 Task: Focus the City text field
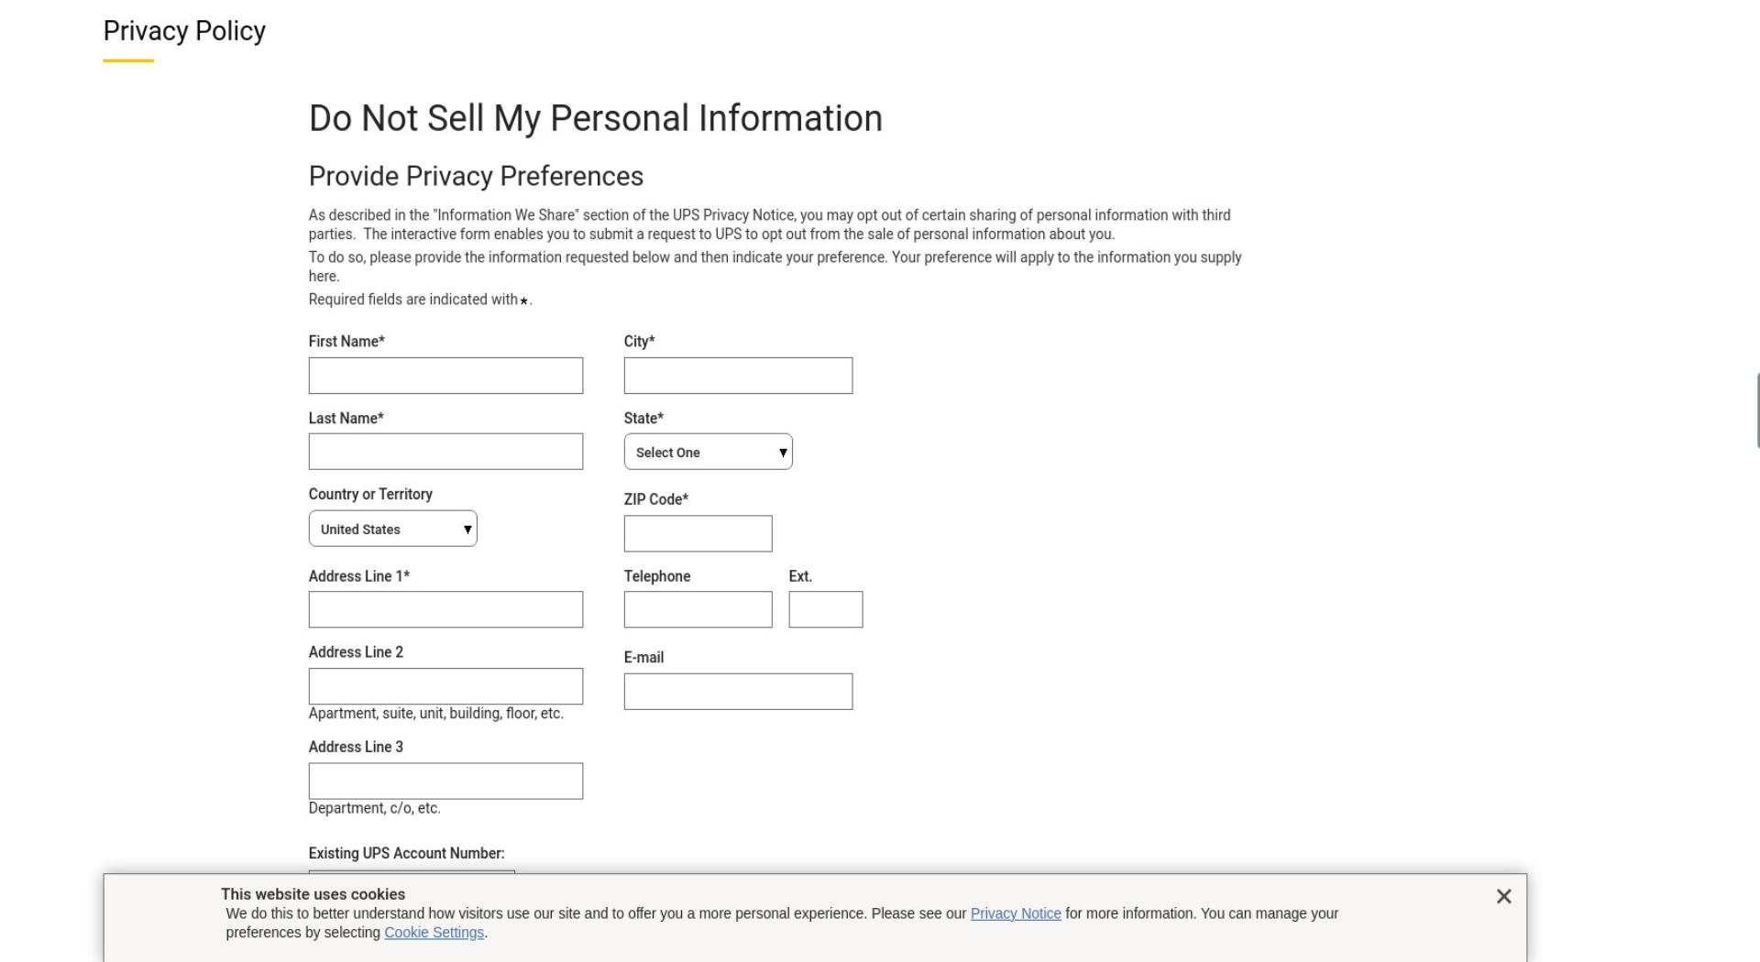[x=738, y=376]
